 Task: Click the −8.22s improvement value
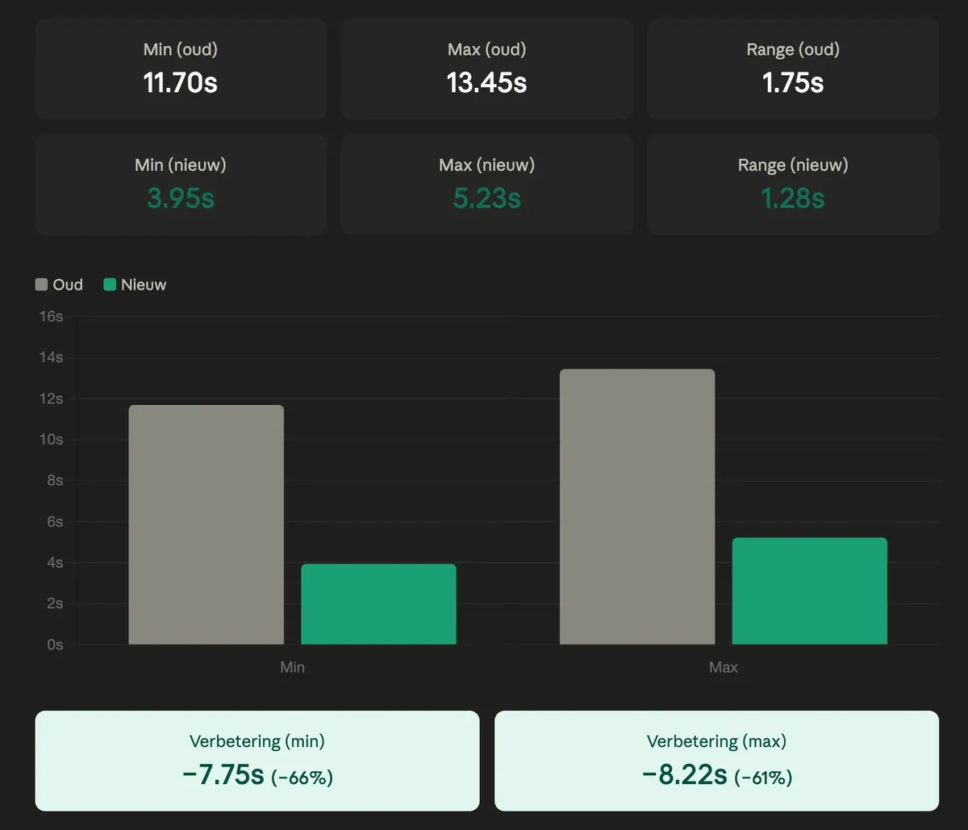click(685, 774)
